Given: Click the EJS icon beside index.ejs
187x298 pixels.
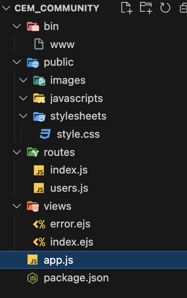Looking at the screenshot, I should (39, 242).
